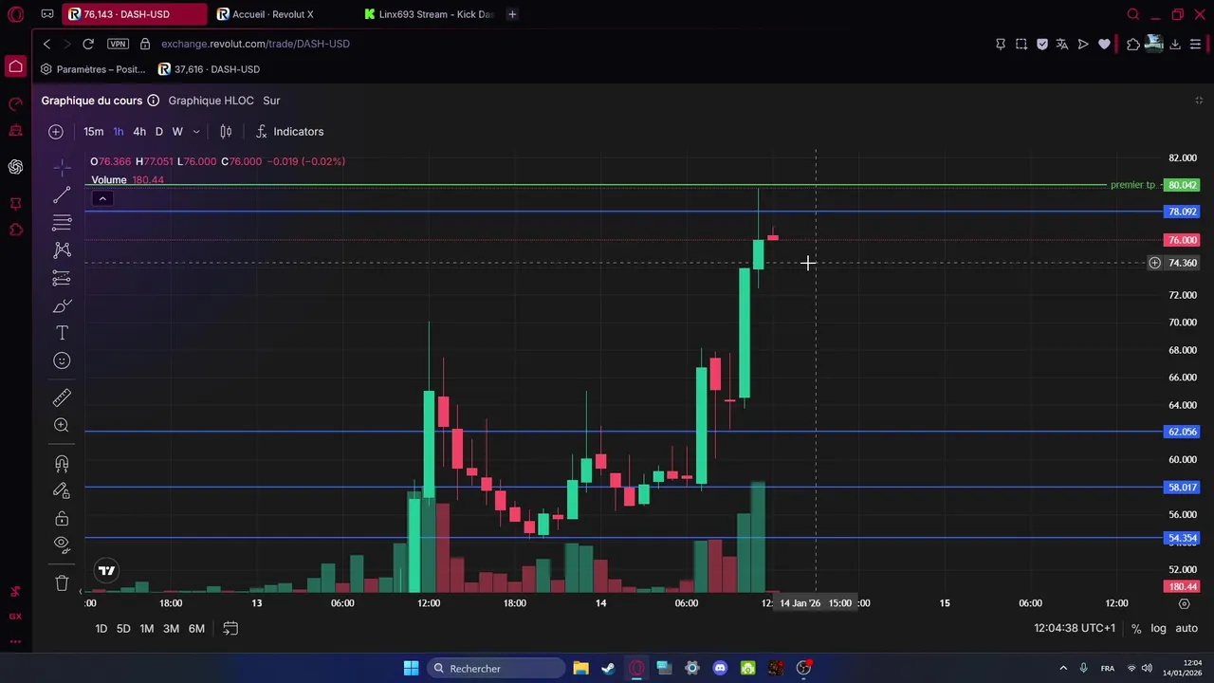Go back to previous page
Viewport: 1214px width, 683px height.
click(46, 44)
